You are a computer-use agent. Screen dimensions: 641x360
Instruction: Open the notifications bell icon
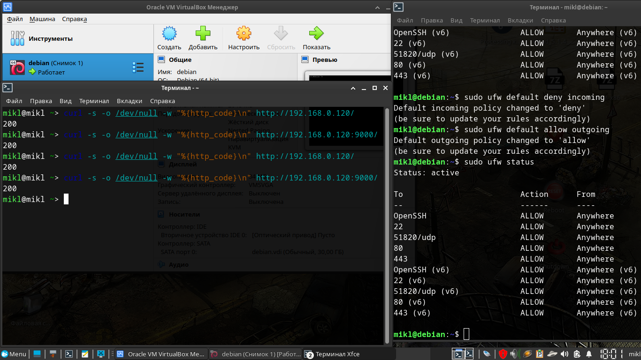click(x=588, y=354)
